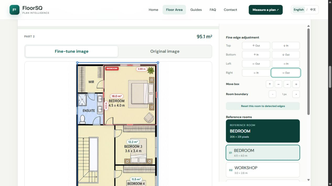Click the 18.0 m² area label
The width and height of the screenshot is (332, 186).
(x=117, y=96)
